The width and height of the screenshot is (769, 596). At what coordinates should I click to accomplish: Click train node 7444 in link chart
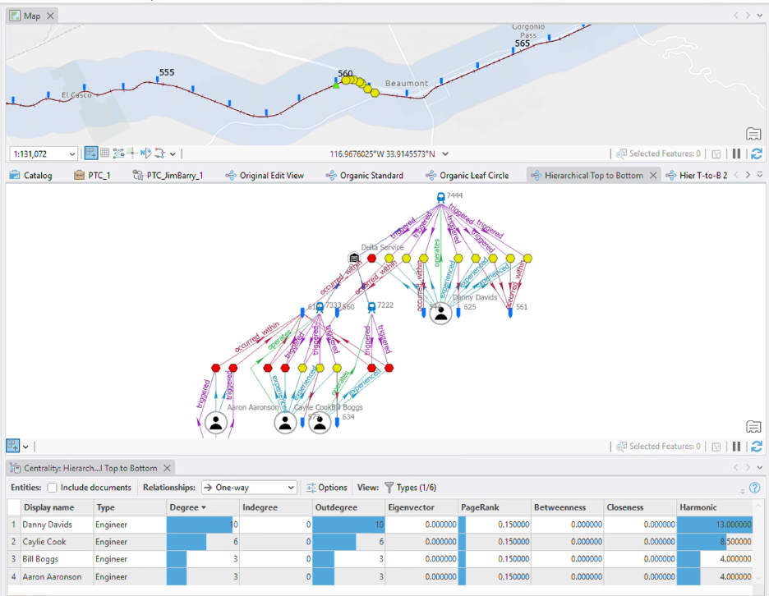441,198
